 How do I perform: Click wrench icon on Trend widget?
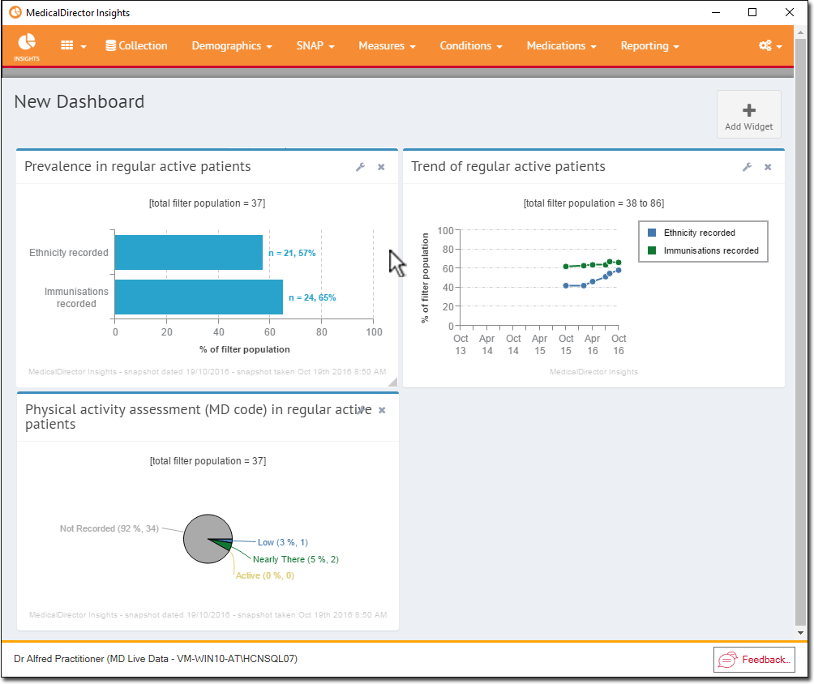click(748, 167)
